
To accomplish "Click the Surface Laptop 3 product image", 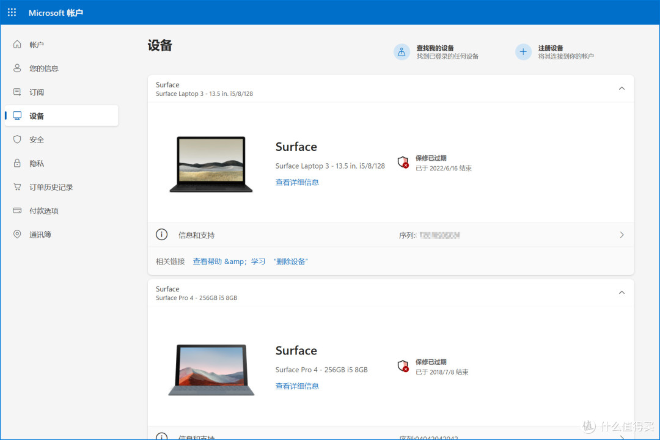I will (211, 164).
